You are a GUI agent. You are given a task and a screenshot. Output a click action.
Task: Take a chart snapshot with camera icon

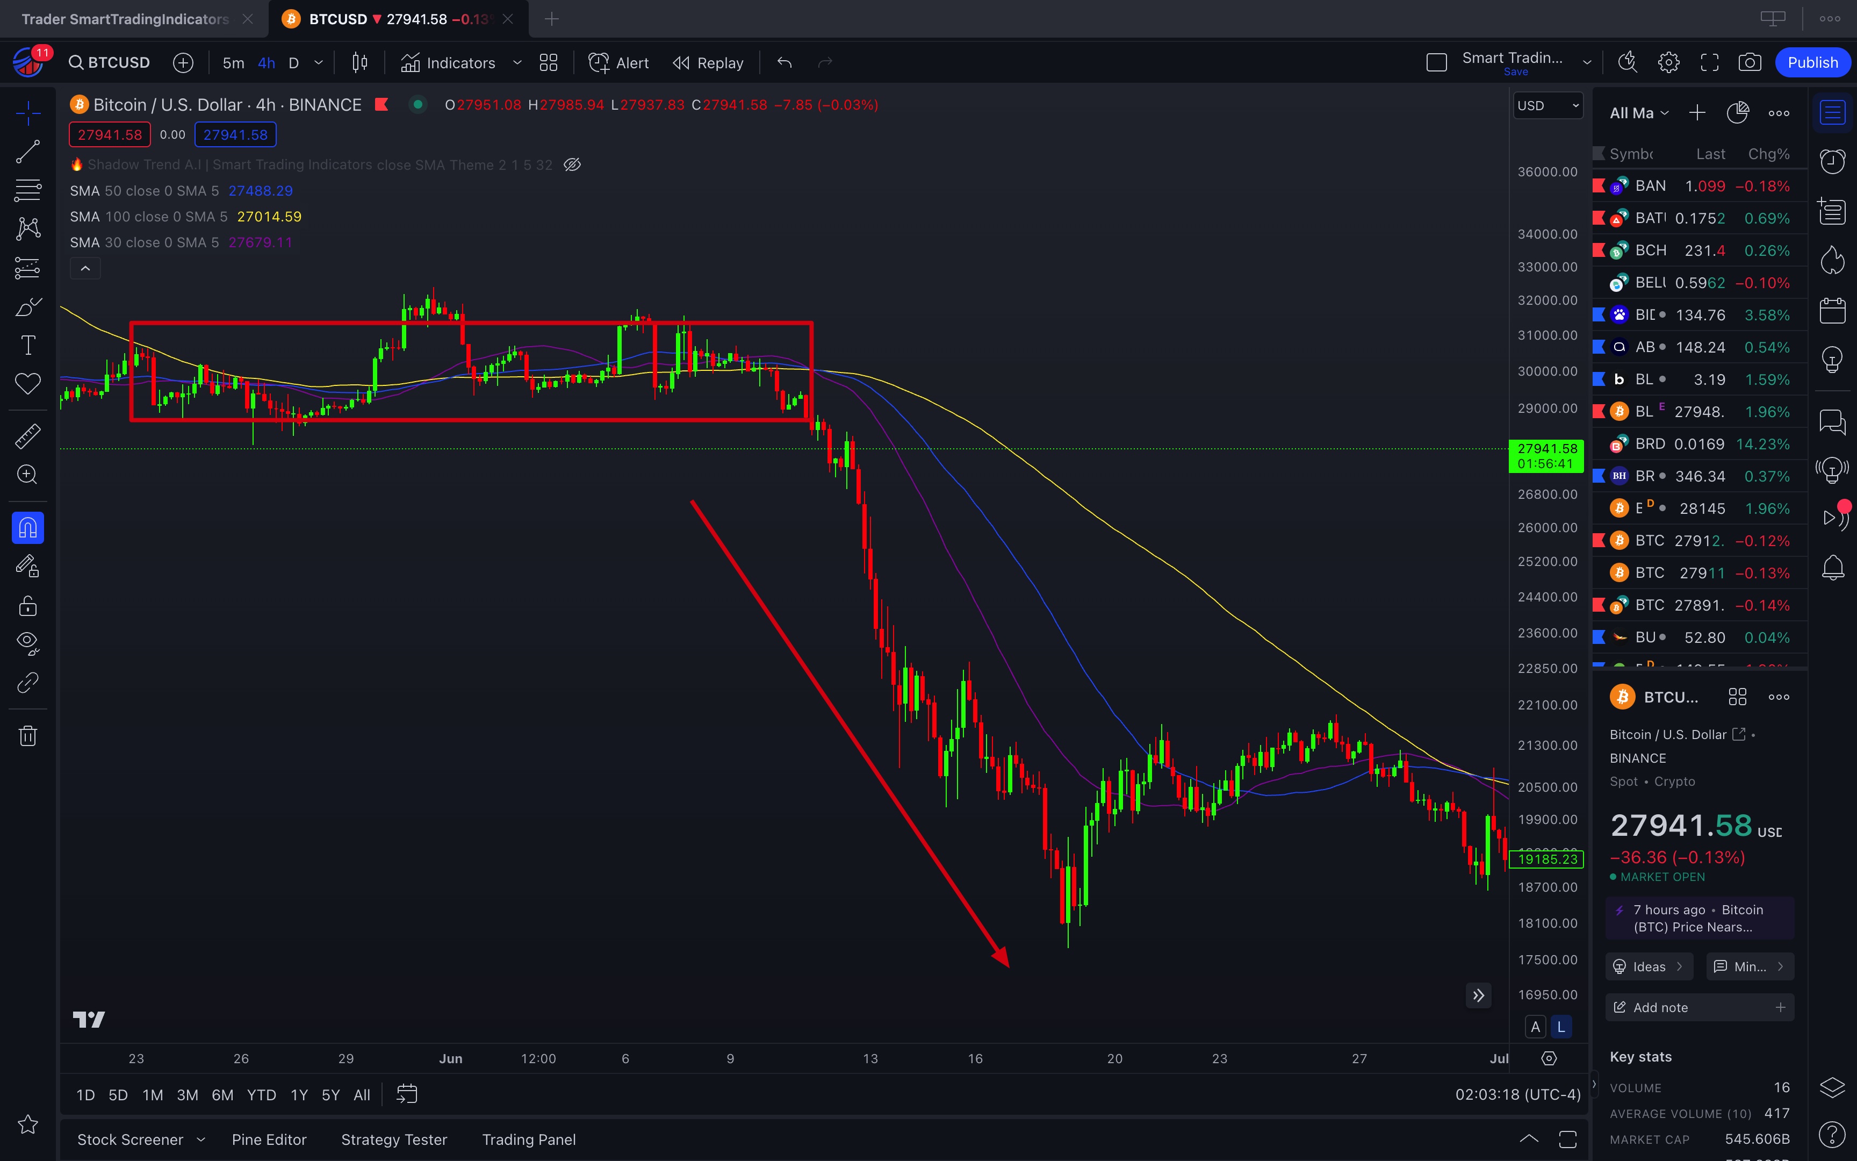click(x=1750, y=62)
